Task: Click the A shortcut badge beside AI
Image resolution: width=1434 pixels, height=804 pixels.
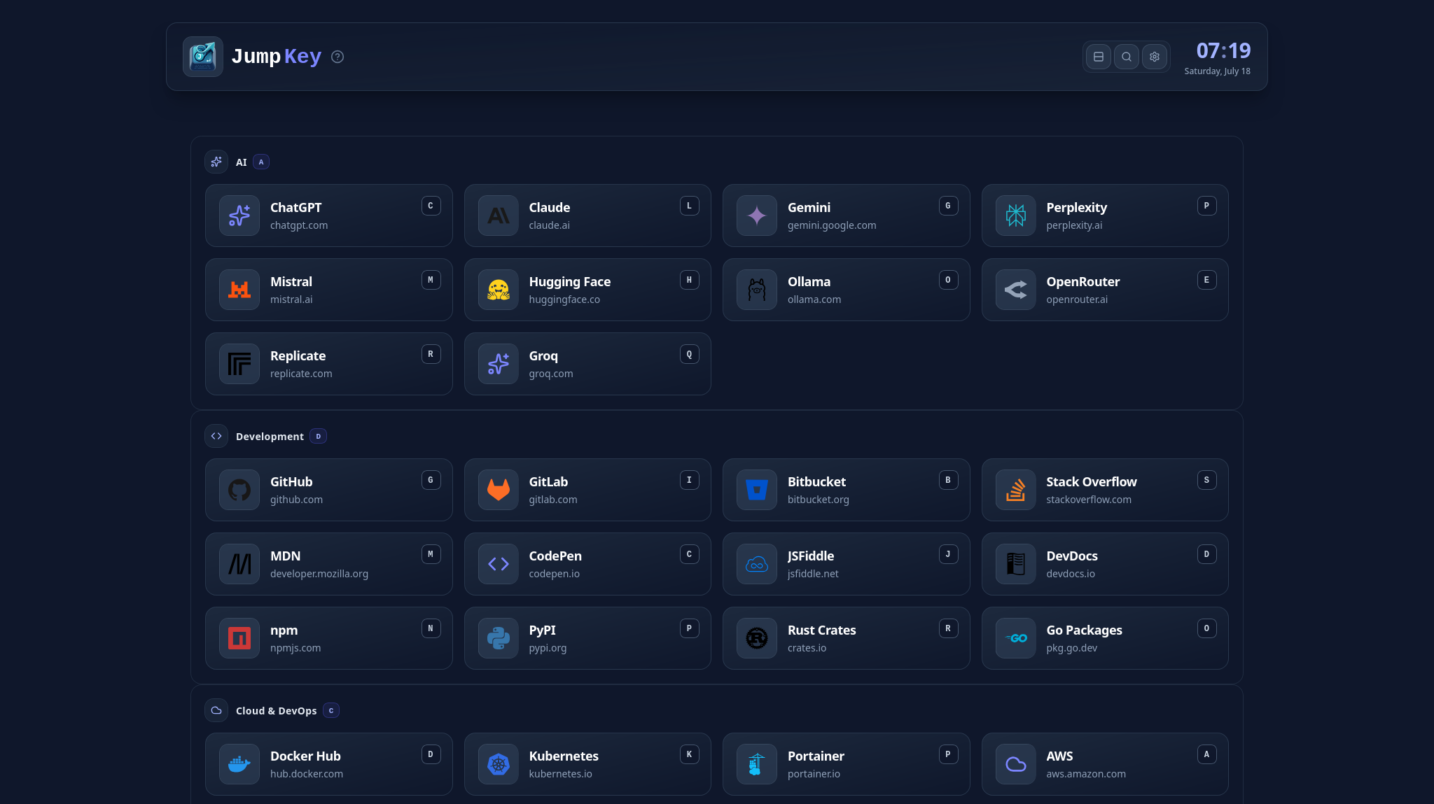Action: 261,162
